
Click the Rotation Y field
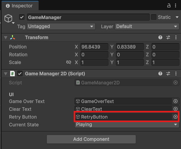(130, 54)
